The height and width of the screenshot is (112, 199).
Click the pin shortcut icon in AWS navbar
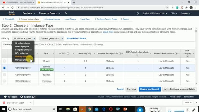click(66, 13)
